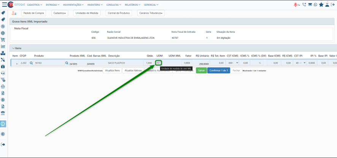Open the hamburger menu at top left

tap(4, 5)
